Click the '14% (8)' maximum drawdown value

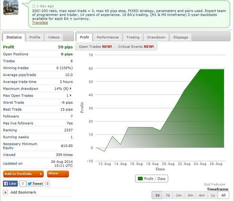point(62,88)
